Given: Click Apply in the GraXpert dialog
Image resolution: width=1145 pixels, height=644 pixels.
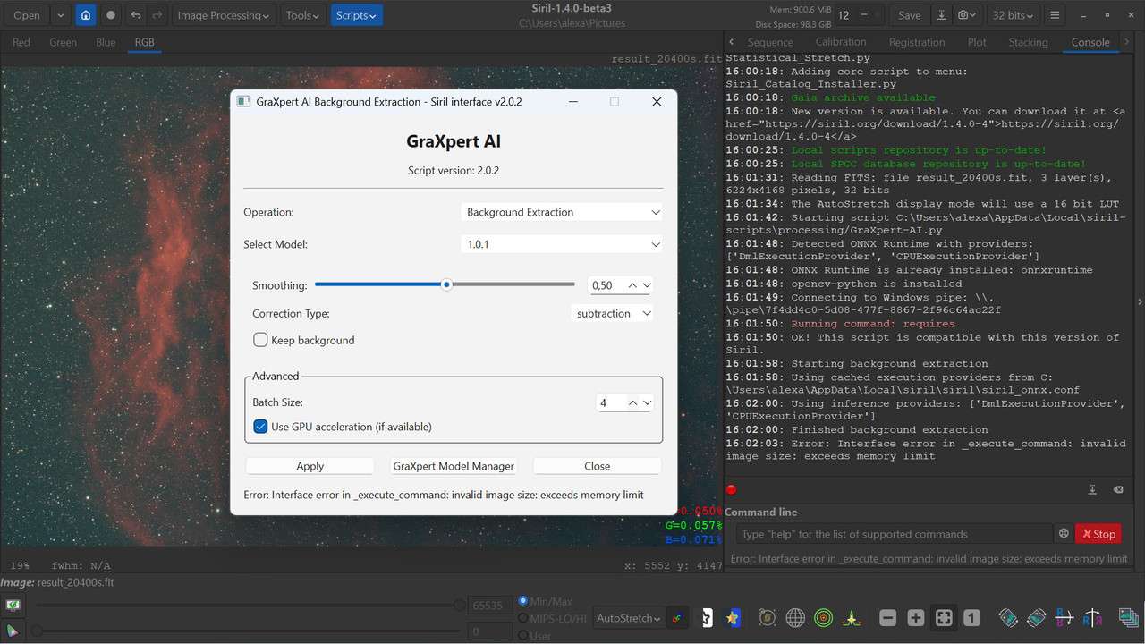Looking at the screenshot, I should pos(310,465).
